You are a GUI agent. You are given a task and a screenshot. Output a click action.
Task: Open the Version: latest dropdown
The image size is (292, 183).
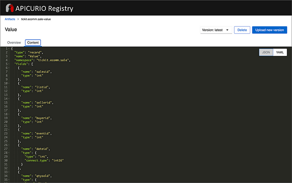[x=216, y=30]
